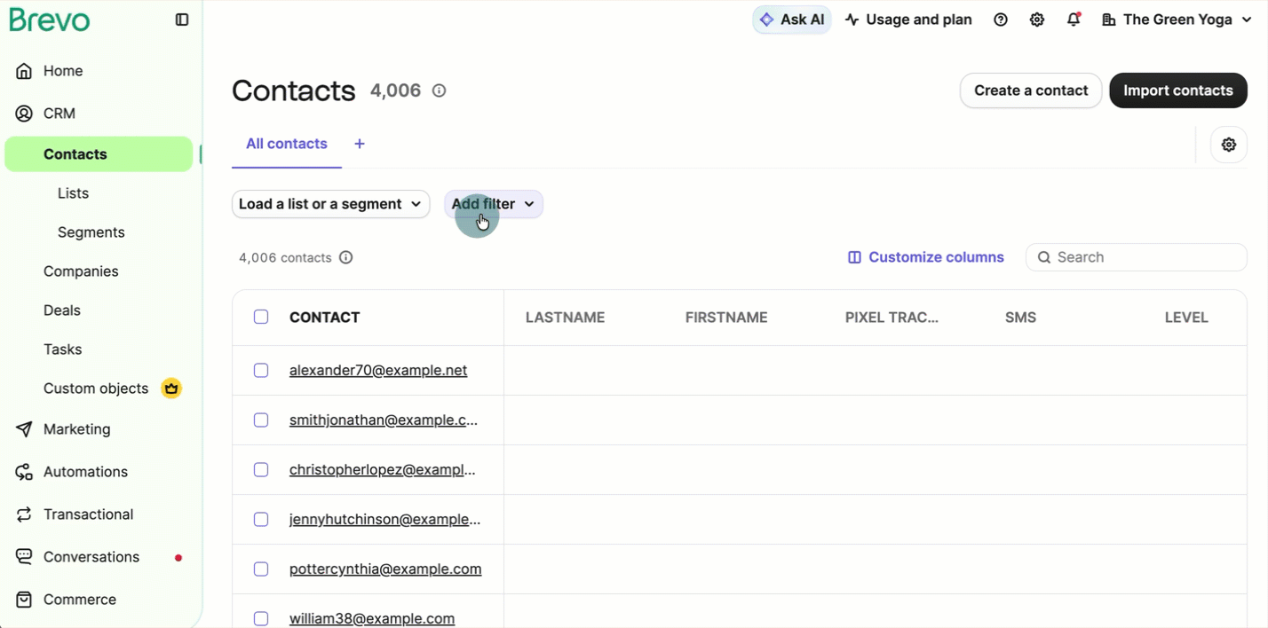Click the Commerce bag icon
This screenshot has width=1268, height=628.
click(x=24, y=600)
